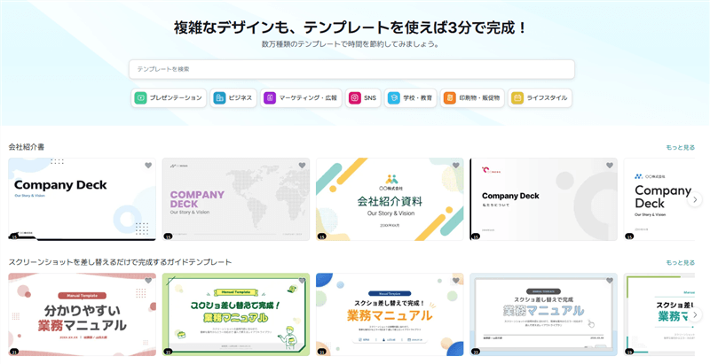Open the light blue 業務マニュアル cursor template

pos(543,314)
